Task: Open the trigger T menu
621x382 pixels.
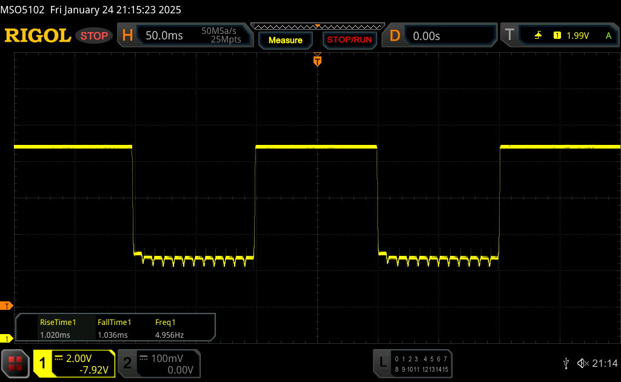Action: click(x=509, y=35)
